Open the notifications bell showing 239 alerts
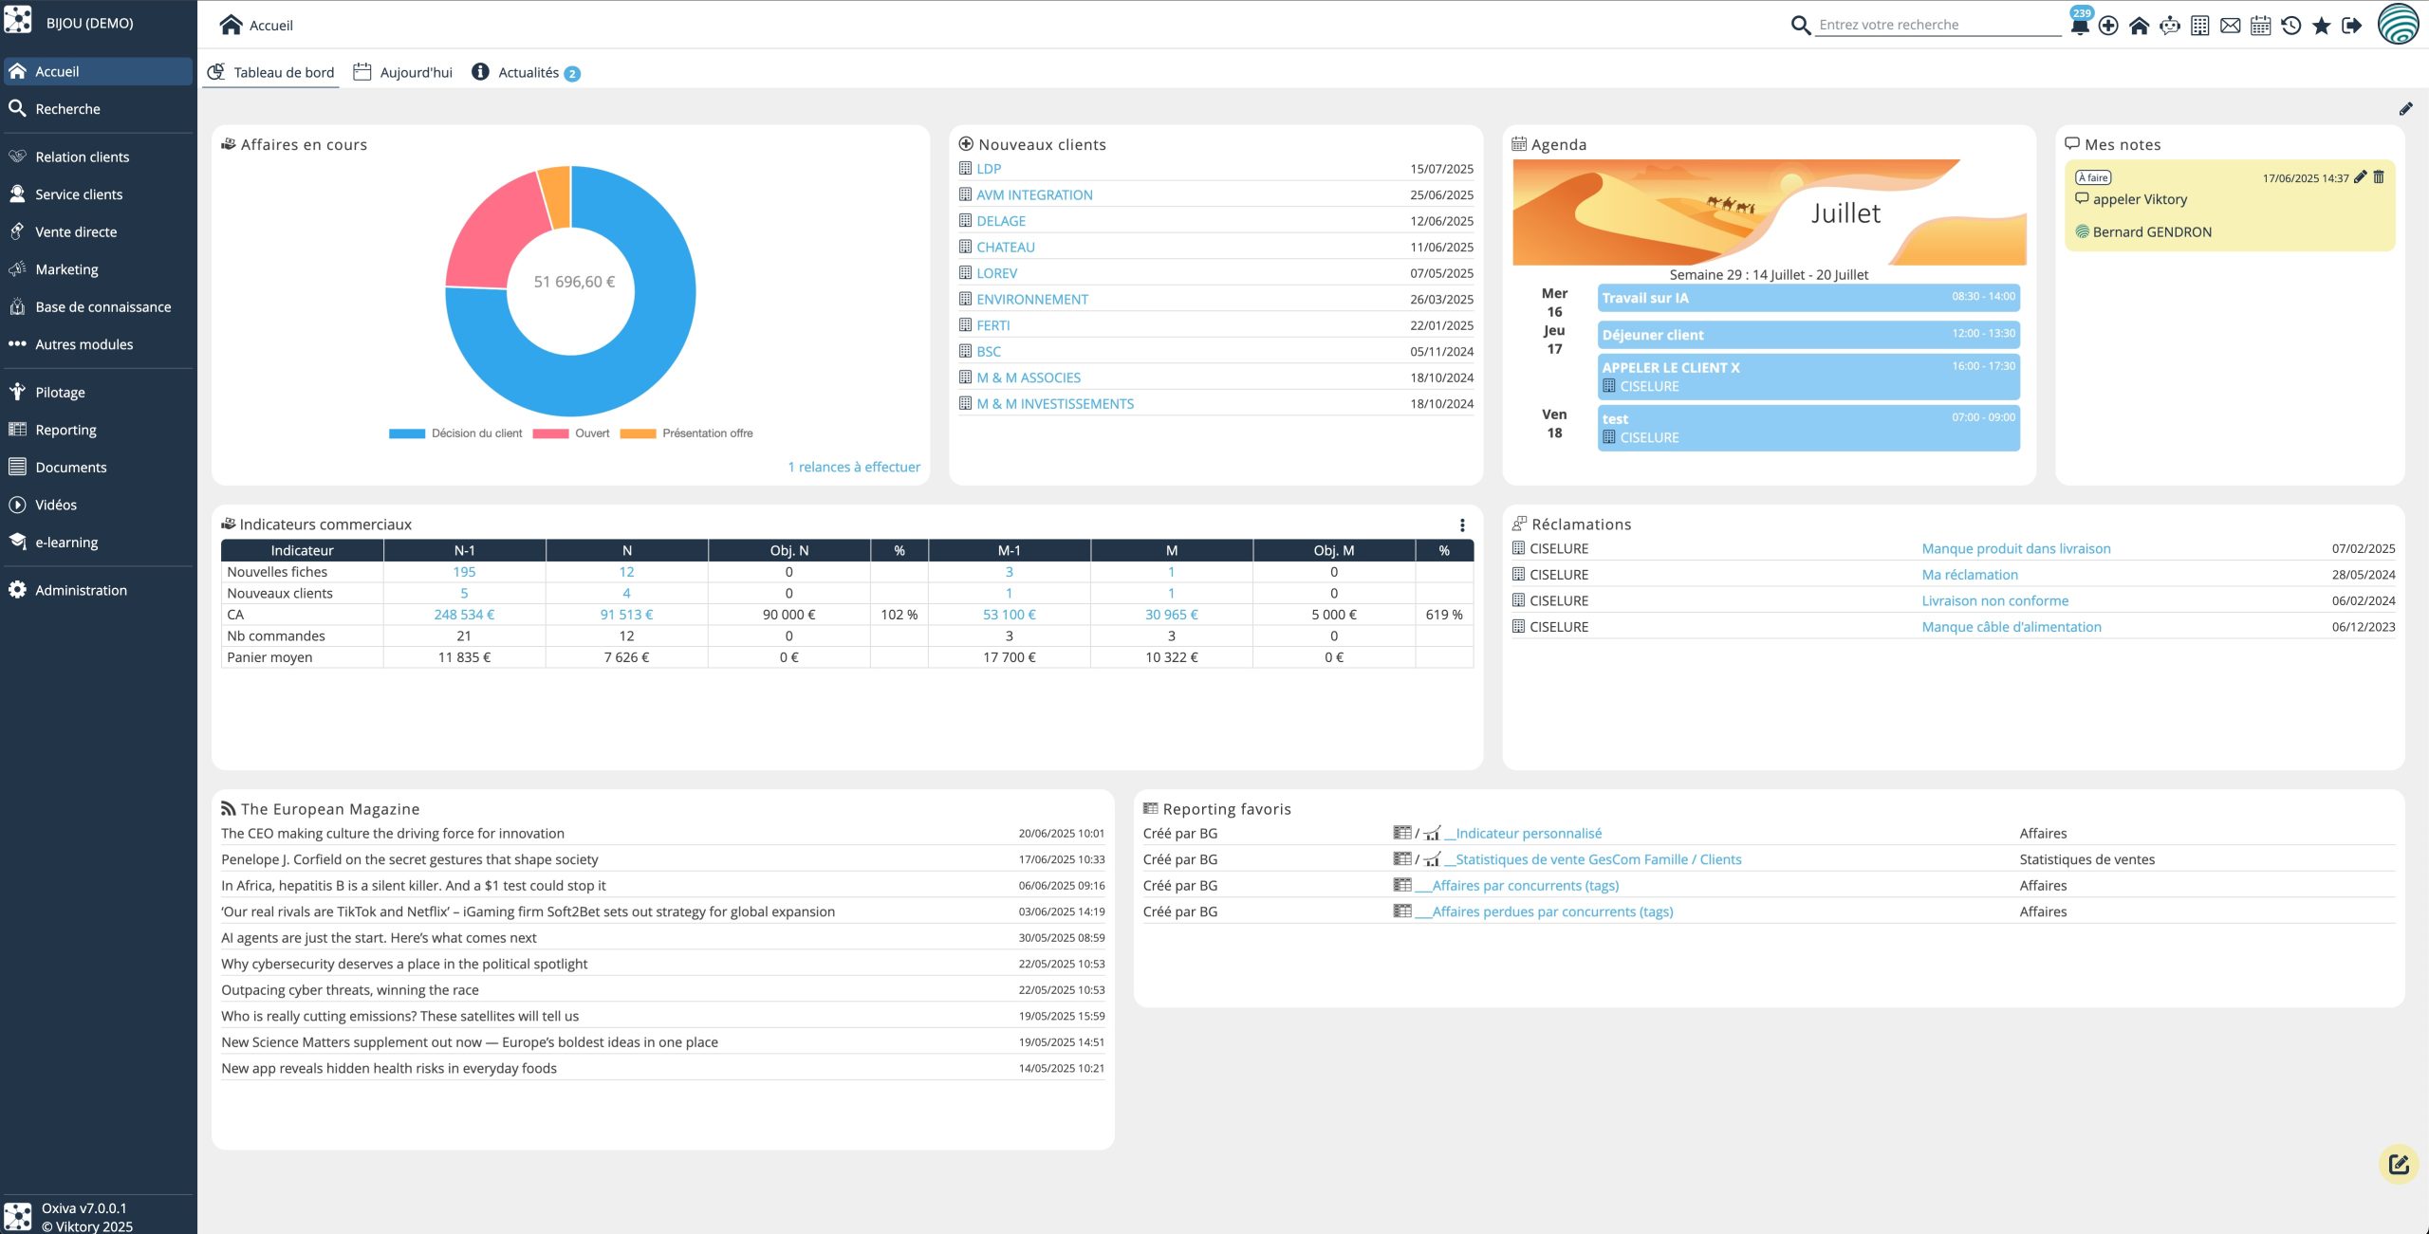2429x1234 pixels. coord(2079,26)
